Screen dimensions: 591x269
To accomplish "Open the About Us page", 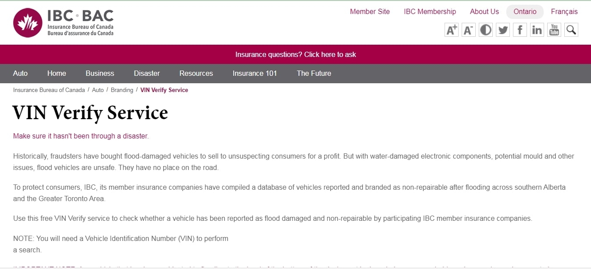I will click(484, 12).
